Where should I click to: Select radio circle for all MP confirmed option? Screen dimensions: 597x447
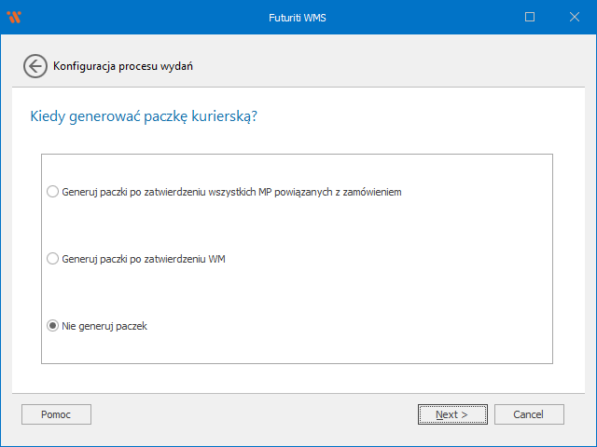(x=52, y=192)
